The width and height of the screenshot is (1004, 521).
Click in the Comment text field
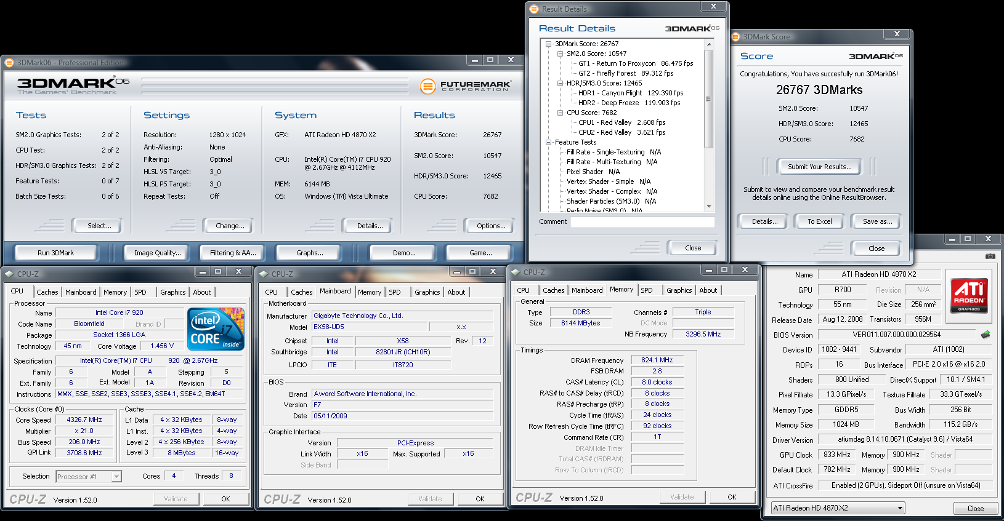coord(642,221)
